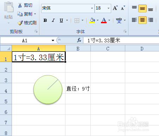Set Align Text Right
This screenshot has width=159, height=136.
tap(151, 20)
